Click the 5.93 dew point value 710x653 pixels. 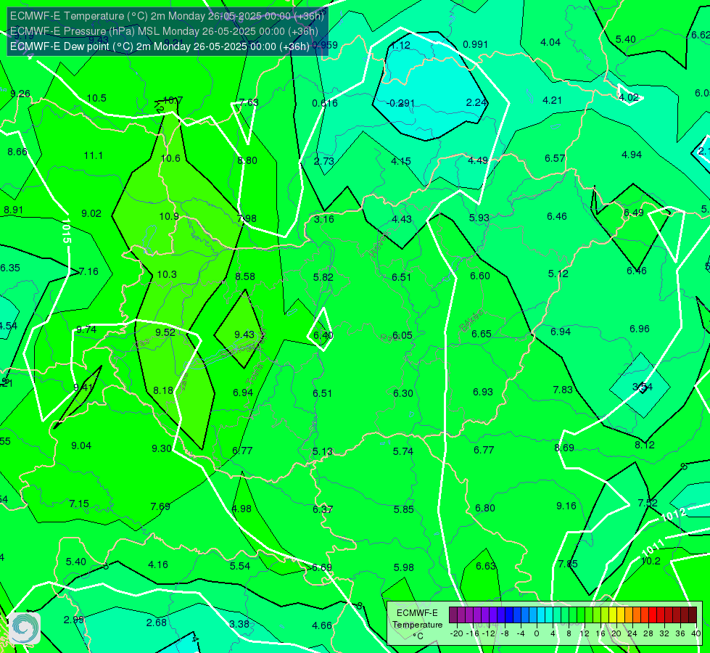(x=479, y=218)
